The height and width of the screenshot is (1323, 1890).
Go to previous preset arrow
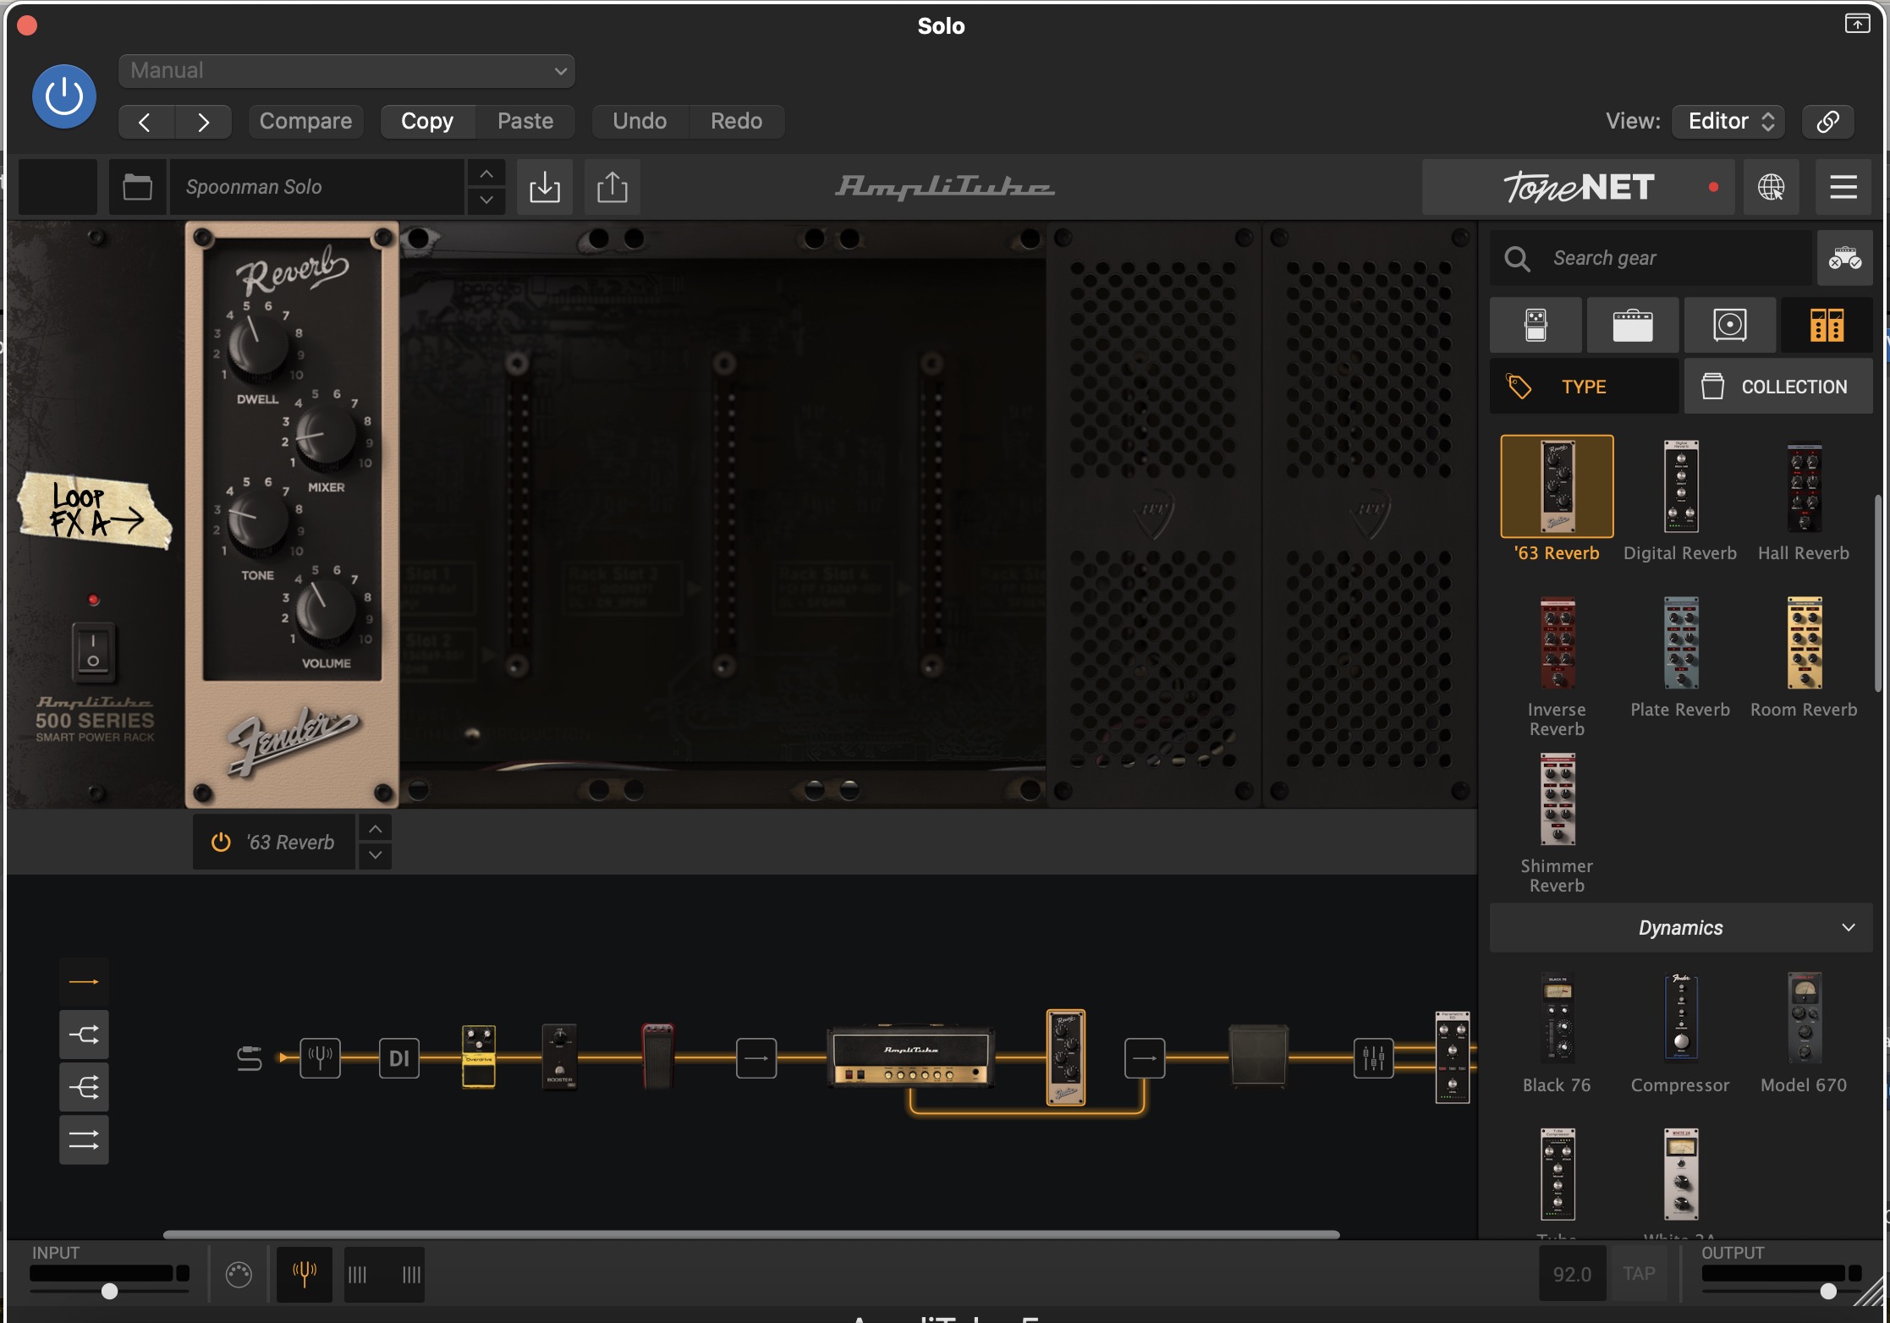pyautogui.click(x=146, y=122)
